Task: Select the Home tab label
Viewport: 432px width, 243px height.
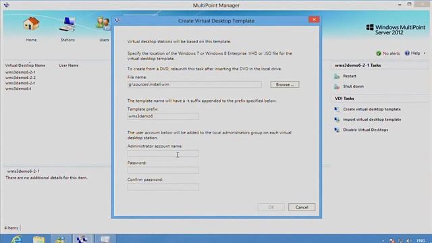Action: (x=31, y=40)
